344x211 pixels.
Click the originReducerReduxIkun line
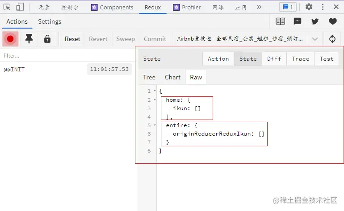point(218,134)
